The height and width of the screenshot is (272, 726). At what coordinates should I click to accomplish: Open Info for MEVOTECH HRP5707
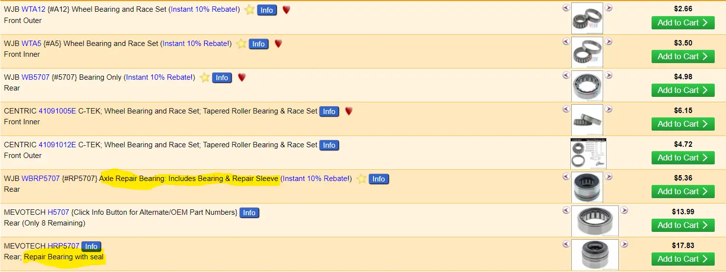coord(91,247)
